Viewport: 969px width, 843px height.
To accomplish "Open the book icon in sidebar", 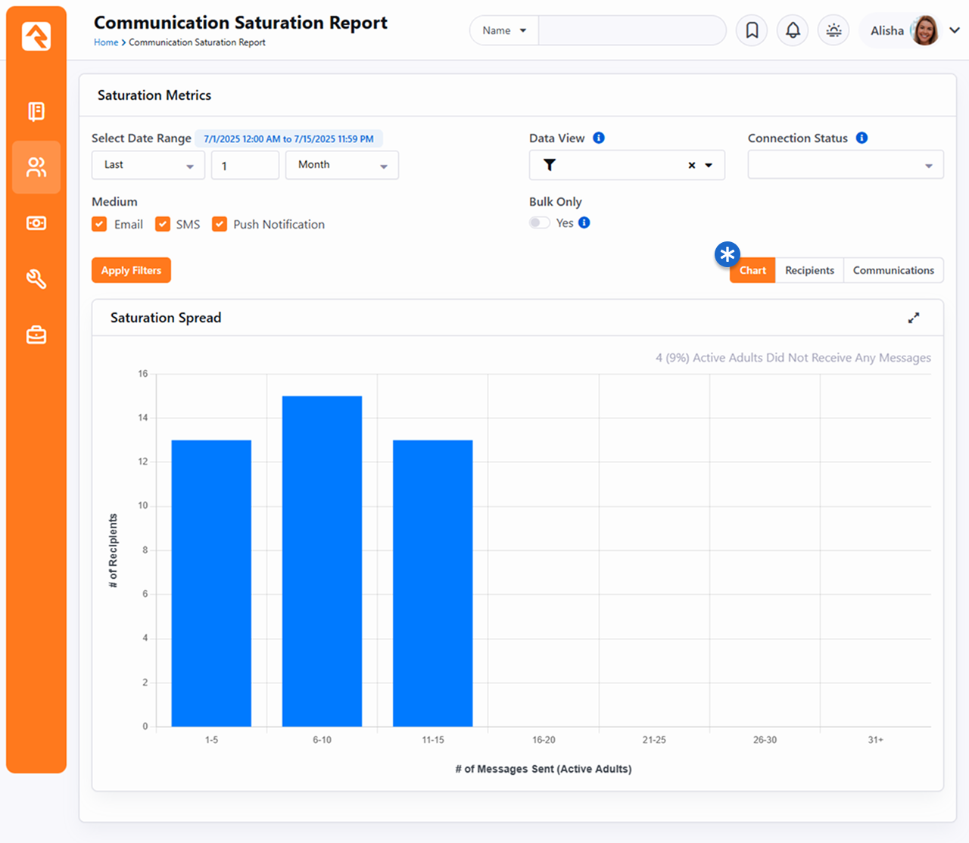I will pyautogui.click(x=36, y=111).
